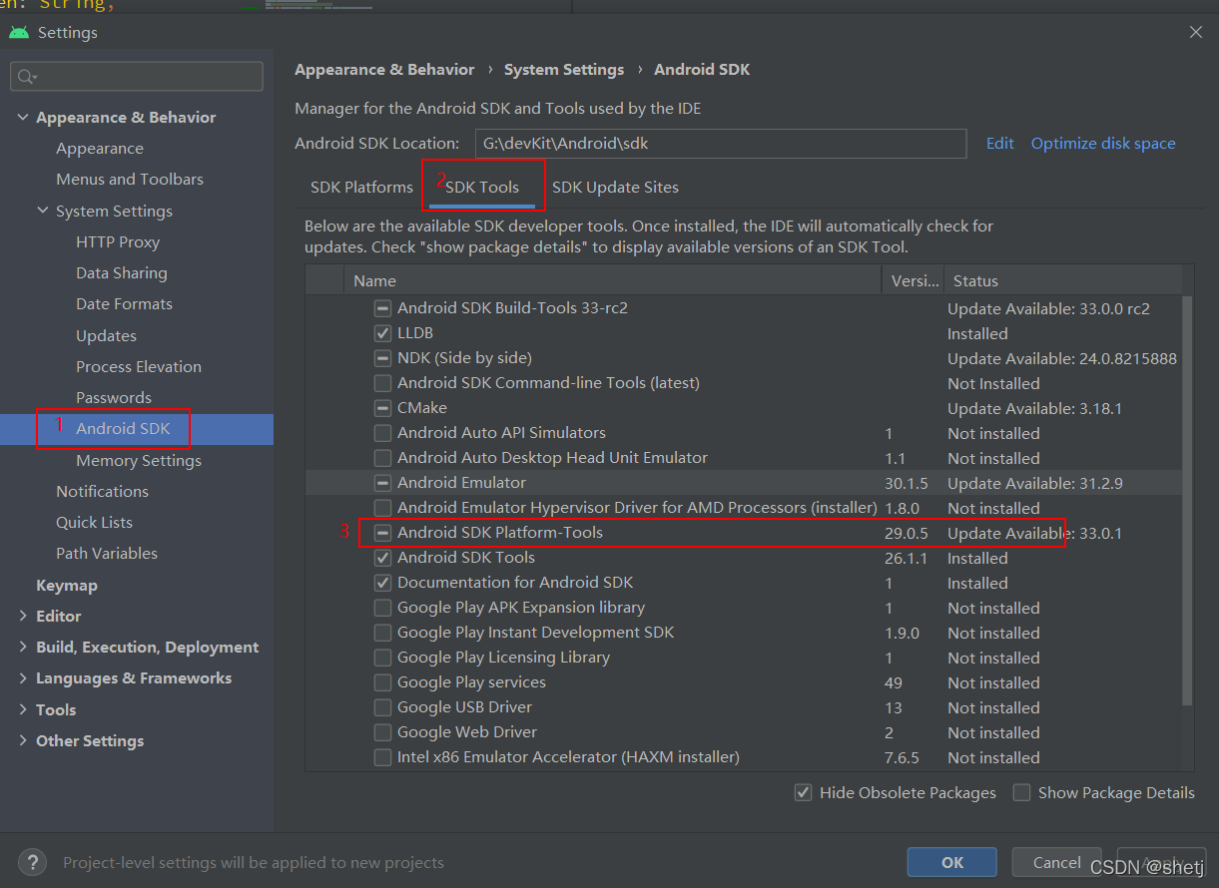Image resolution: width=1219 pixels, height=888 pixels.
Task: Select HTTP Proxy settings
Action: (118, 242)
